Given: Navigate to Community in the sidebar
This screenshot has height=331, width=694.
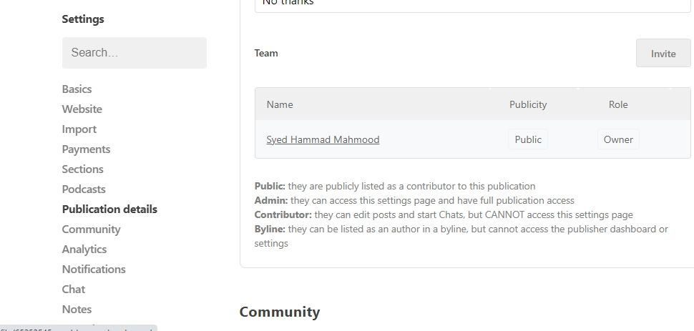Looking at the screenshot, I should coord(91,229).
